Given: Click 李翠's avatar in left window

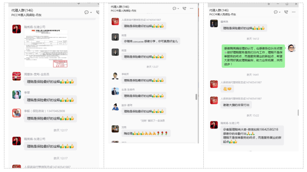Looking at the screenshot, I should (x=16, y=95).
